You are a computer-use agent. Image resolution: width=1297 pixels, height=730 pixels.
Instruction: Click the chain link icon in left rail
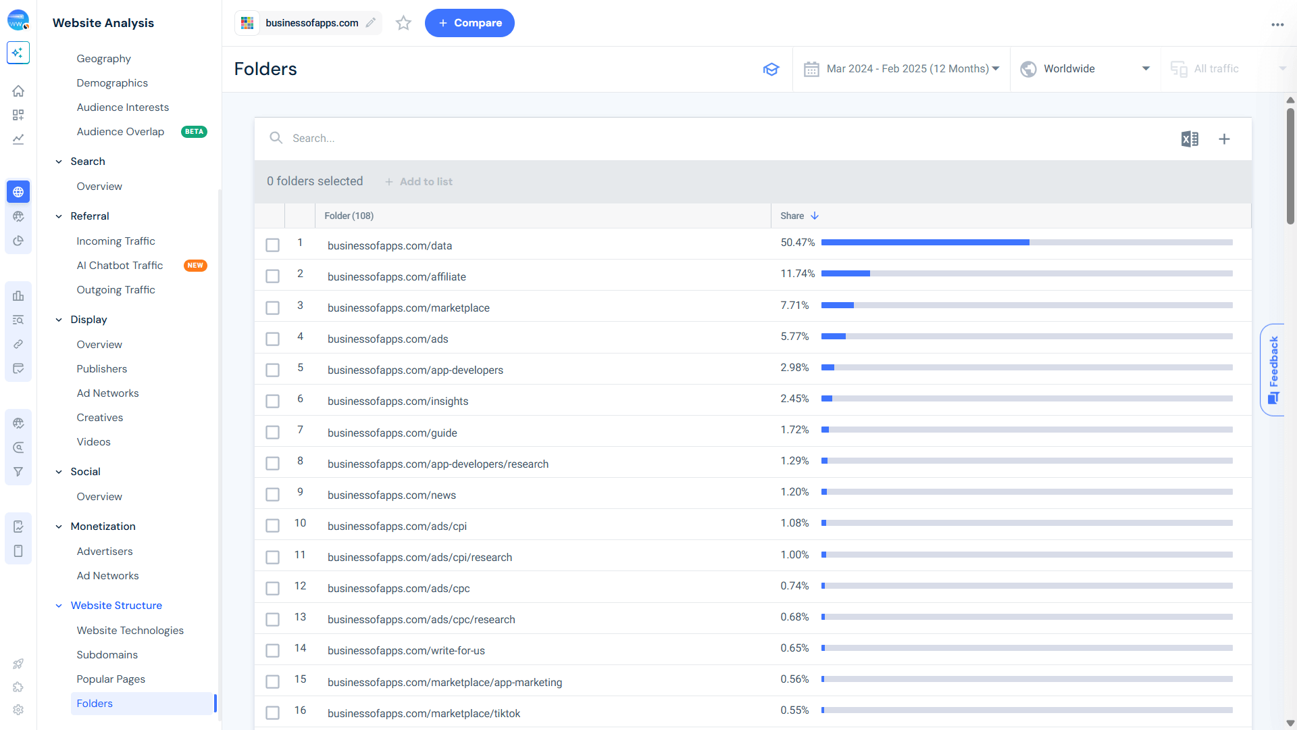click(x=18, y=345)
